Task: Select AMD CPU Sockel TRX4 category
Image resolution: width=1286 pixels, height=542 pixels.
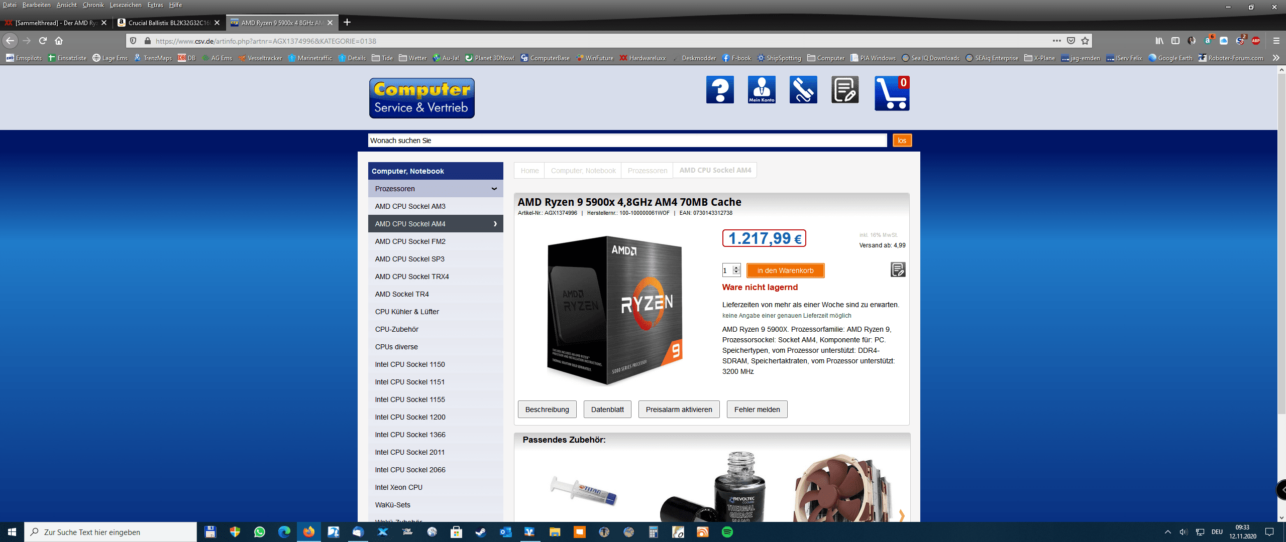Action: (x=436, y=277)
